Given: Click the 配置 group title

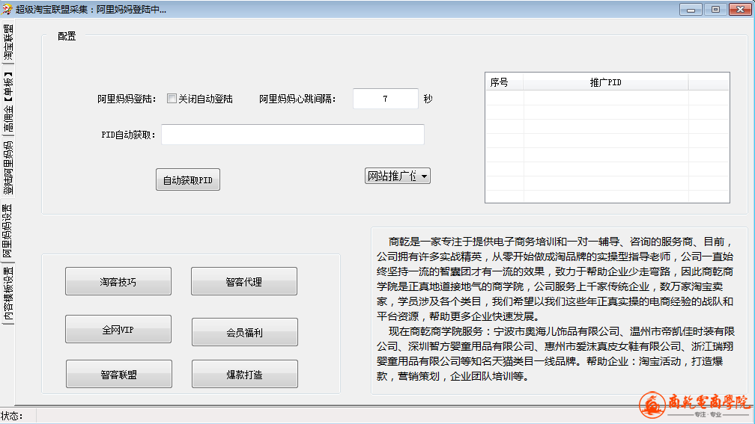Looking at the screenshot, I should click(x=67, y=36).
